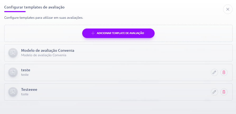Click 'Adicionar template de avaliação' button label

[x=121, y=33]
